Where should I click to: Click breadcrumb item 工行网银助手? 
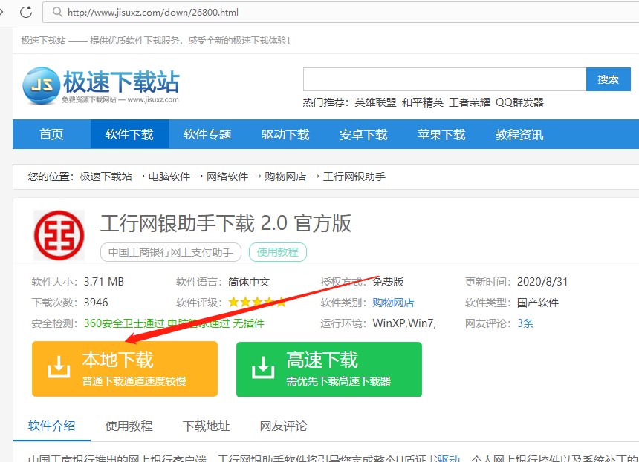(x=354, y=176)
